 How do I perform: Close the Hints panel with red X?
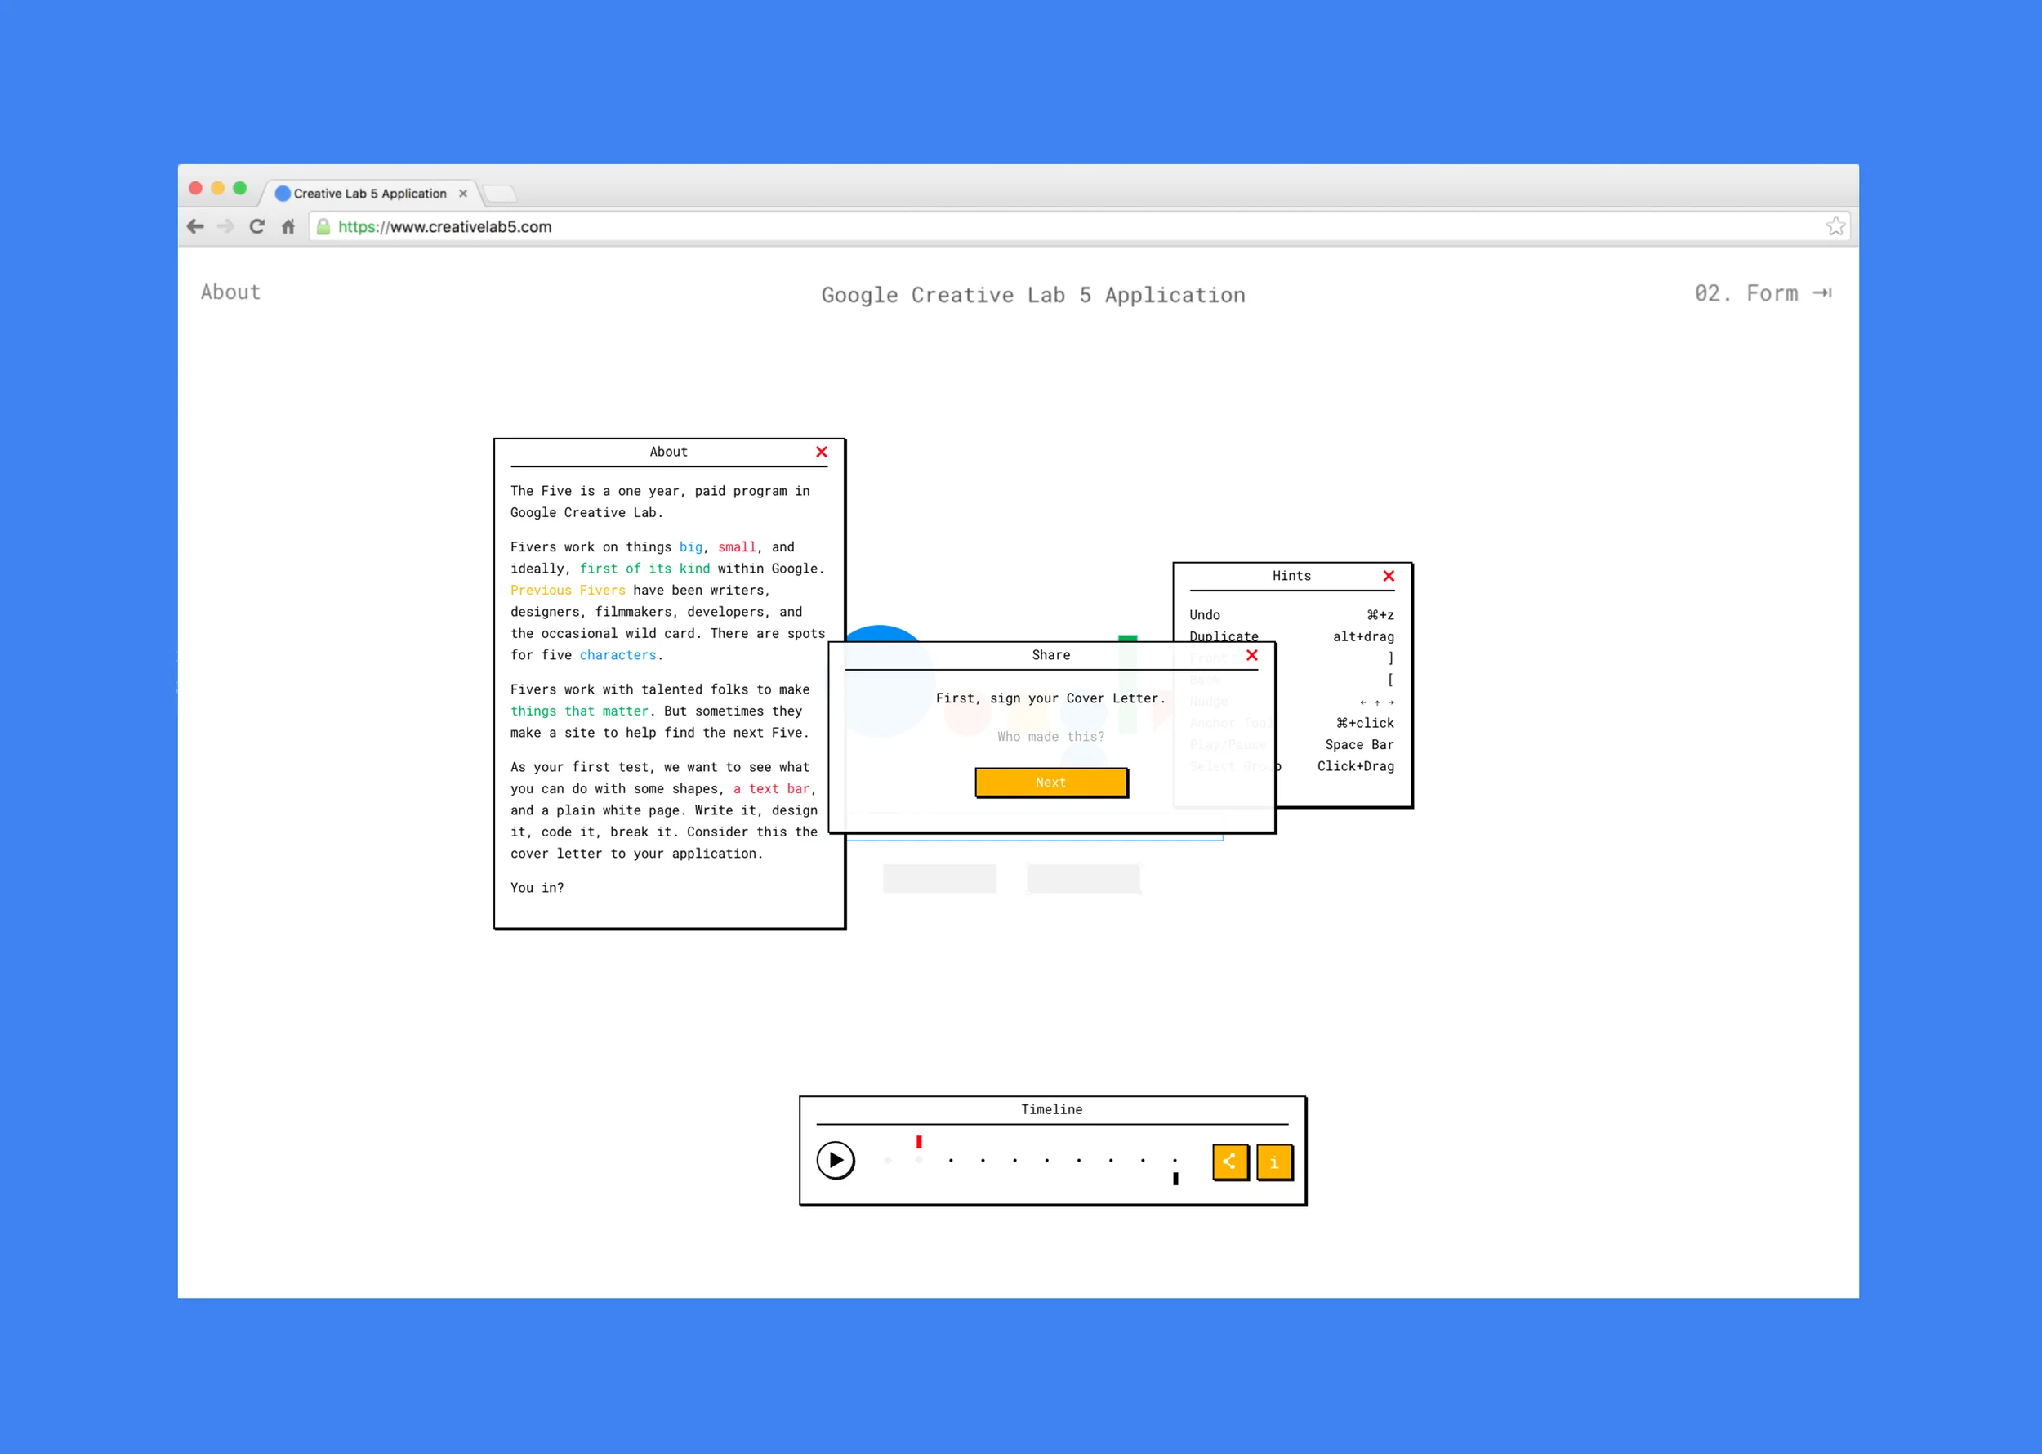click(x=1388, y=576)
